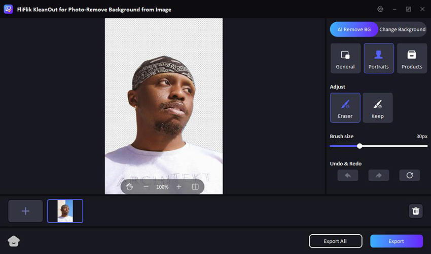Open settings via the gear icon
This screenshot has width=431, height=254.
(381, 9)
